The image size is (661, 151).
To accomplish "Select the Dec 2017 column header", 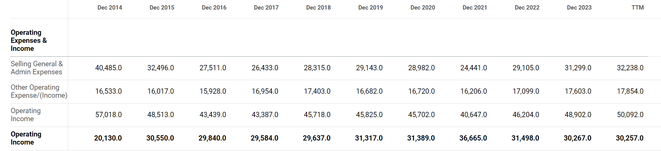I will point(266,8).
